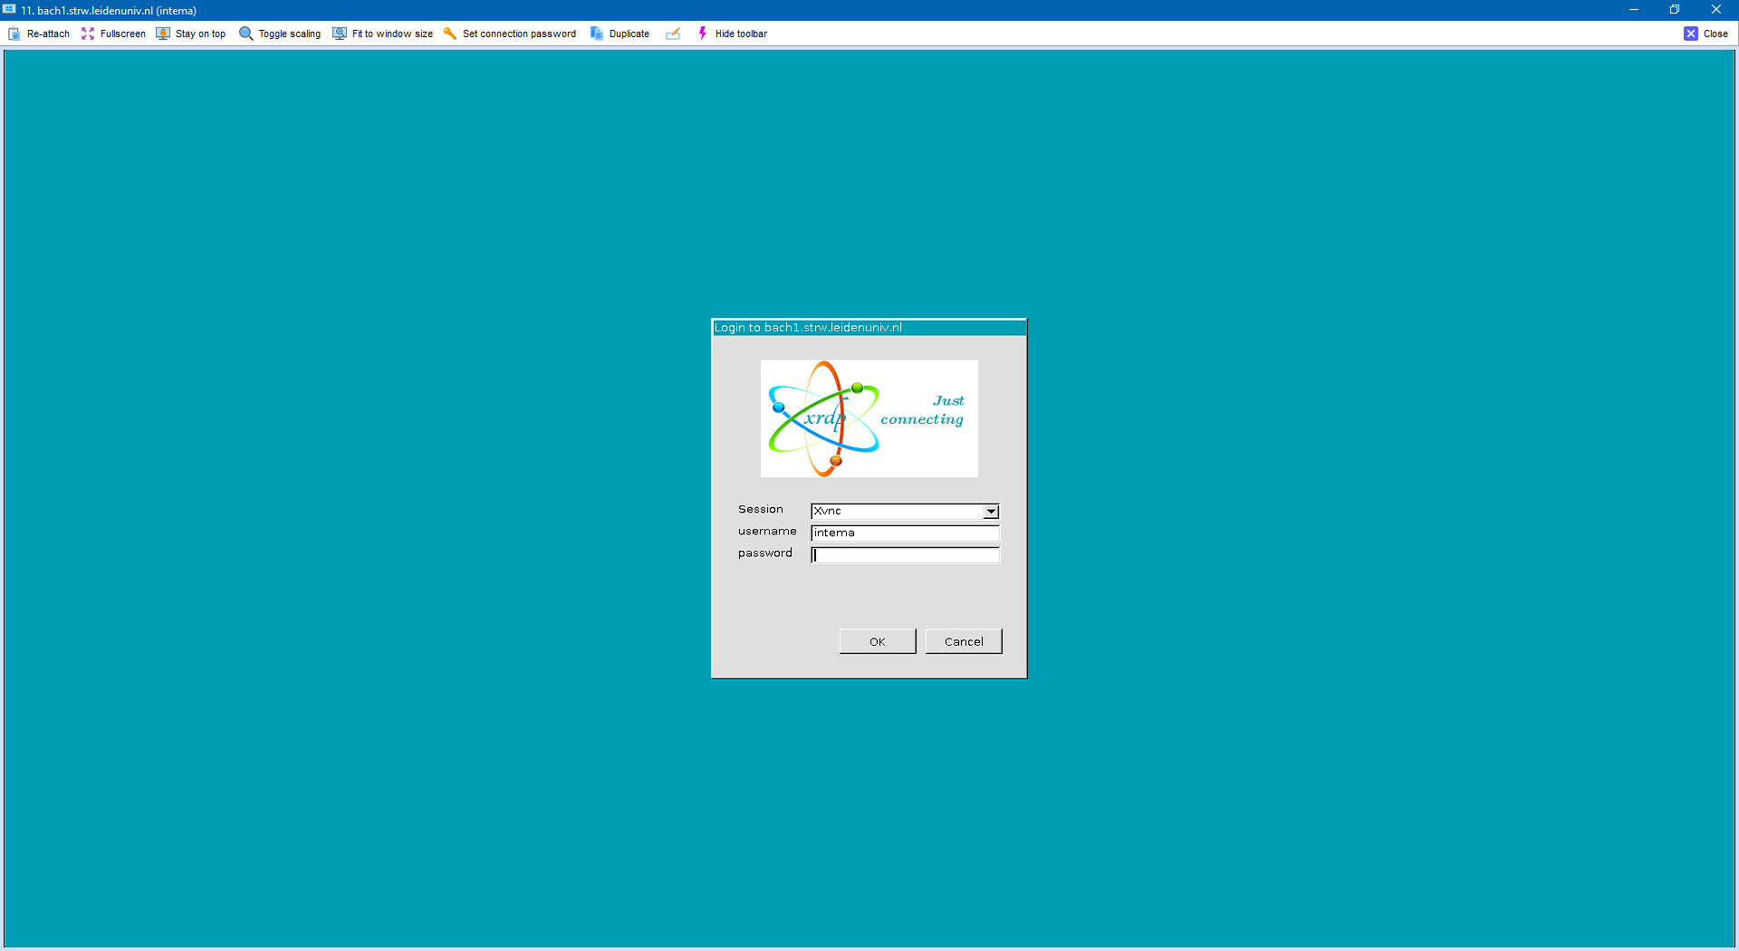Screen dimensions: 1739x951
Task: Open Set connection password
Action: [450, 34]
